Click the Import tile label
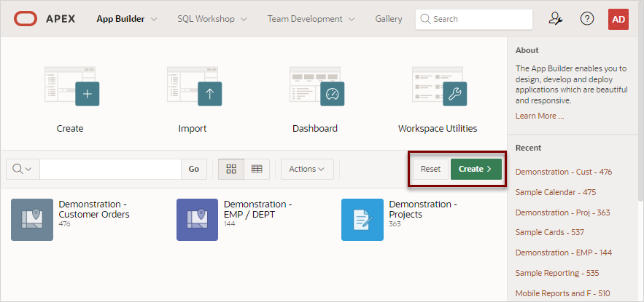The width and height of the screenshot is (644, 302). click(193, 129)
